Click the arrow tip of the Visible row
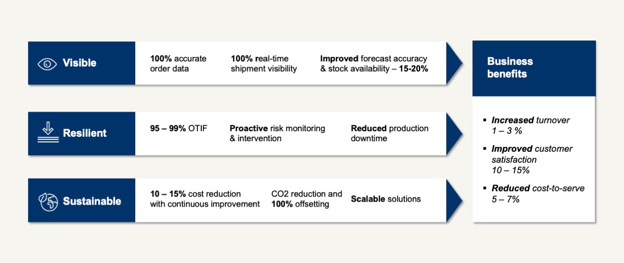 [455, 63]
